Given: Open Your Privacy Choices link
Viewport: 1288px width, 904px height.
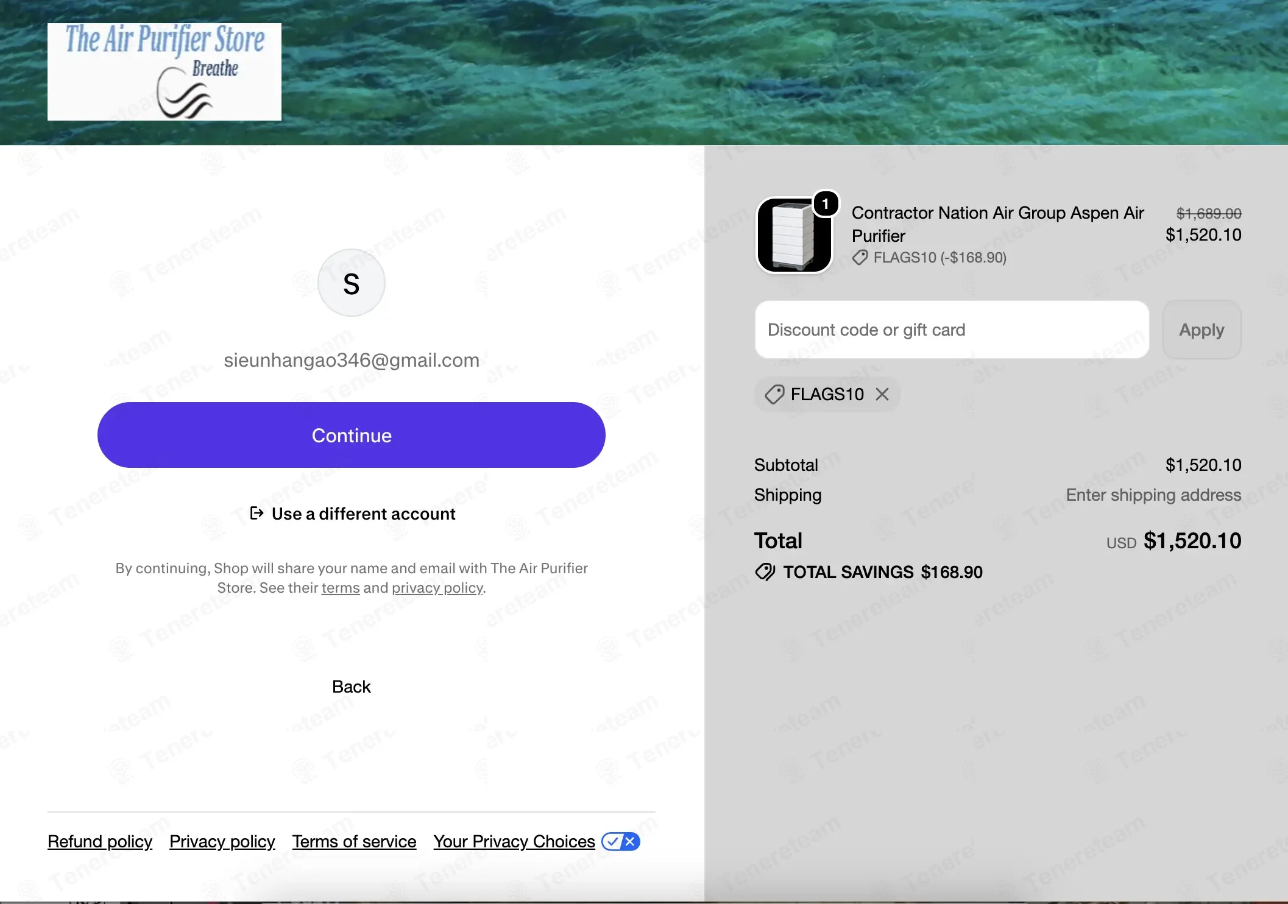Looking at the screenshot, I should click(x=514, y=841).
